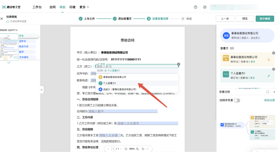
Task: Collapse the left sidebar with double-arrow
Action: pyautogui.click(x=42, y=90)
